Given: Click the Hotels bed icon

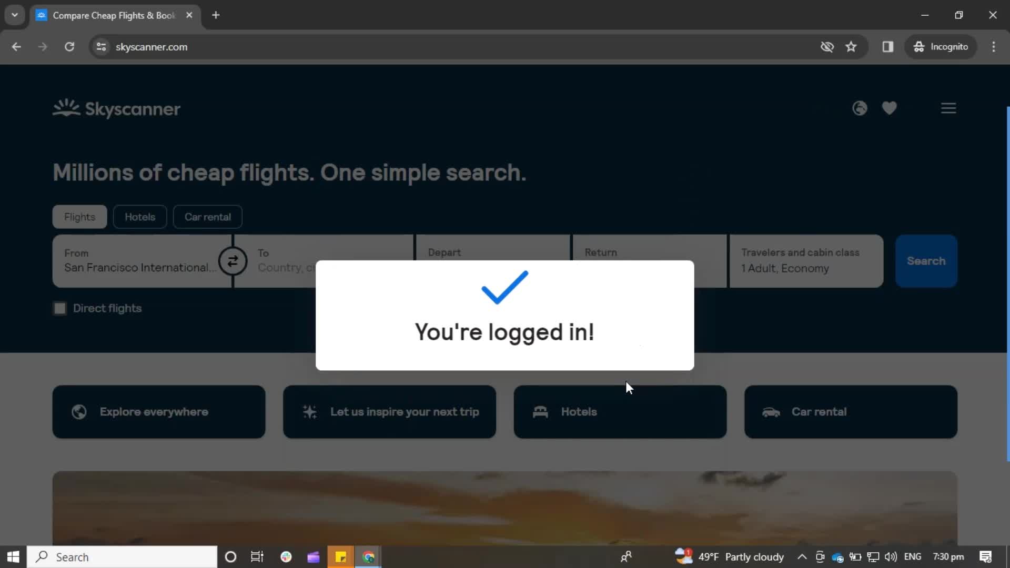Looking at the screenshot, I should point(540,411).
